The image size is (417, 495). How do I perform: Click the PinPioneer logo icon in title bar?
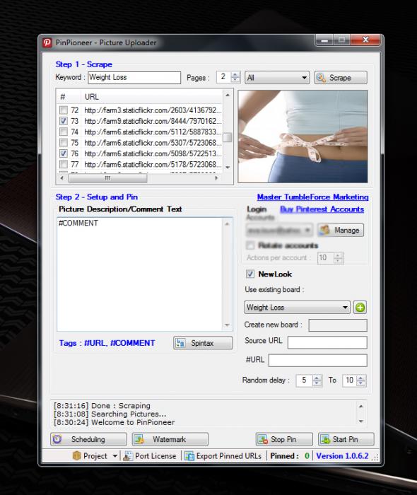47,42
